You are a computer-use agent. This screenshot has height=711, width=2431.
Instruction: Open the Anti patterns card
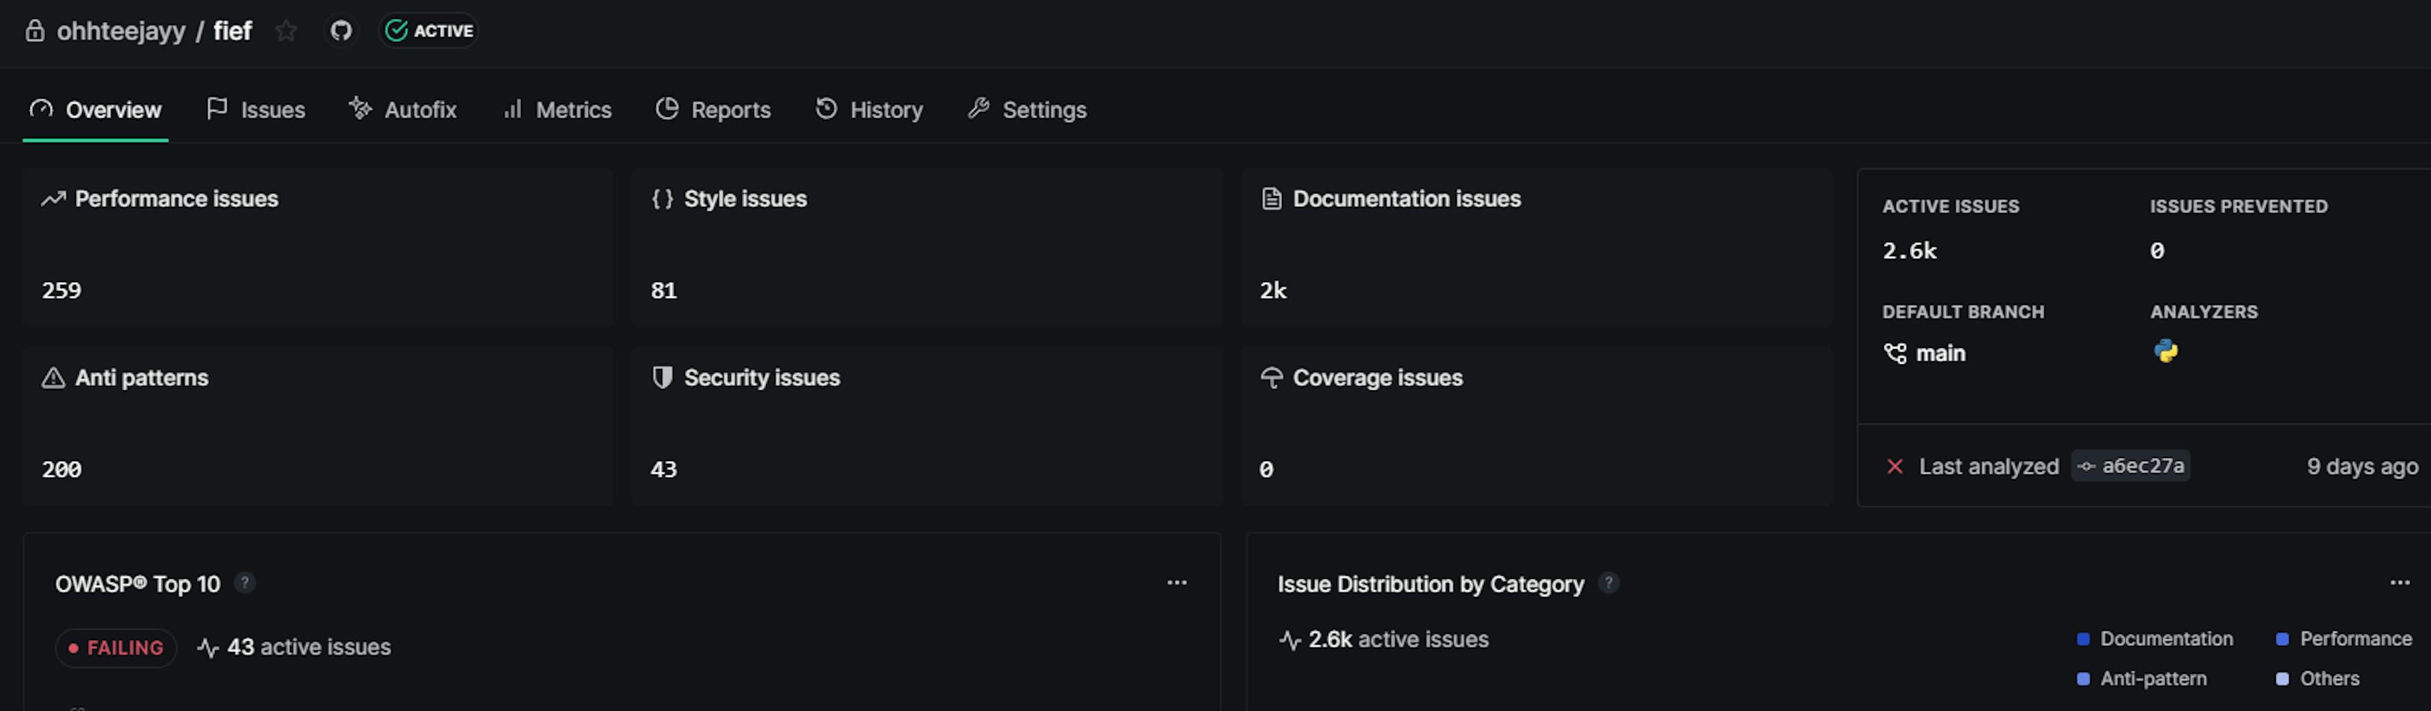click(318, 426)
